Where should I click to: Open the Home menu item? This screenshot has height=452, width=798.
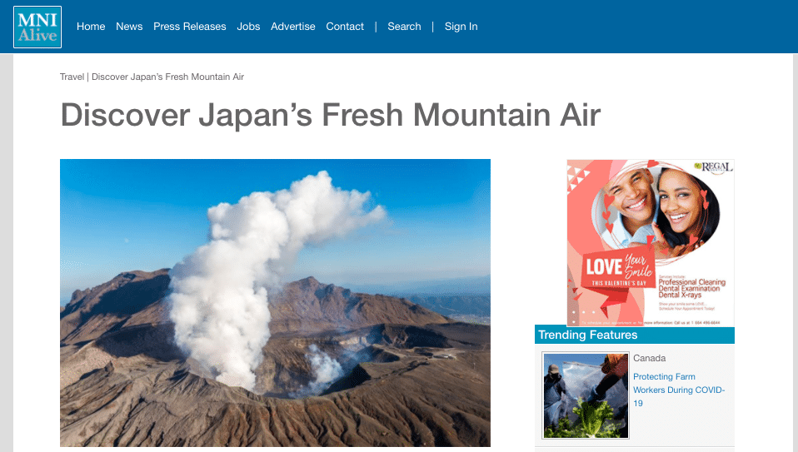click(91, 27)
